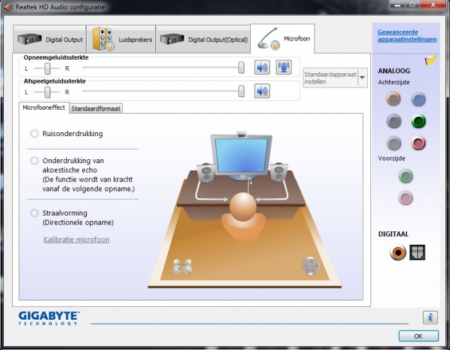450x350 pixels.
Task: Click the person figure in the illustration
Action: [243, 216]
